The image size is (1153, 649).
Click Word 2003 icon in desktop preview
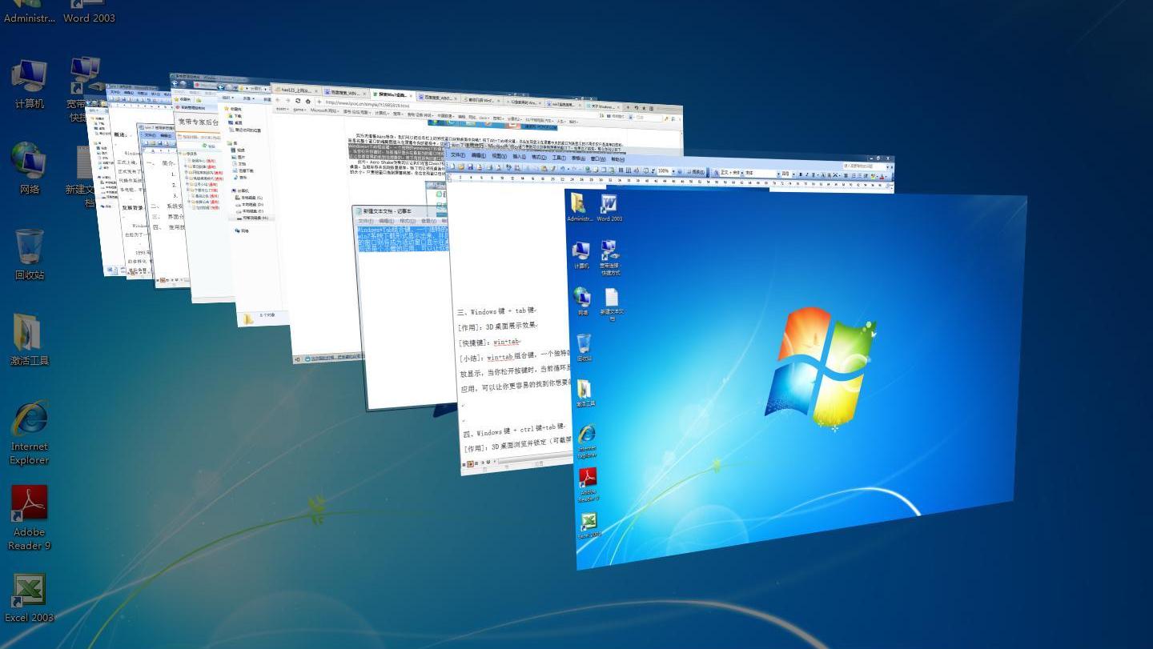[609, 207]
